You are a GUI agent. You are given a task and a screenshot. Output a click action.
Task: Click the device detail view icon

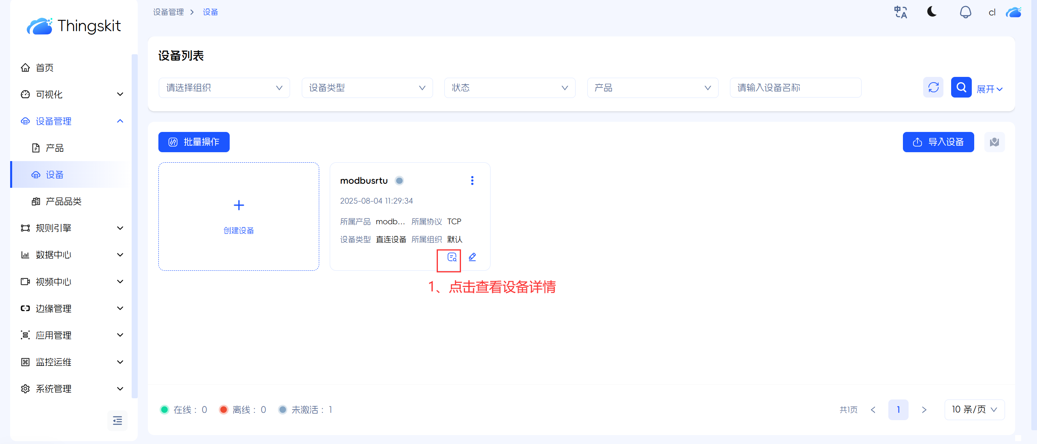pyautogui.click(x=452, y=257)
